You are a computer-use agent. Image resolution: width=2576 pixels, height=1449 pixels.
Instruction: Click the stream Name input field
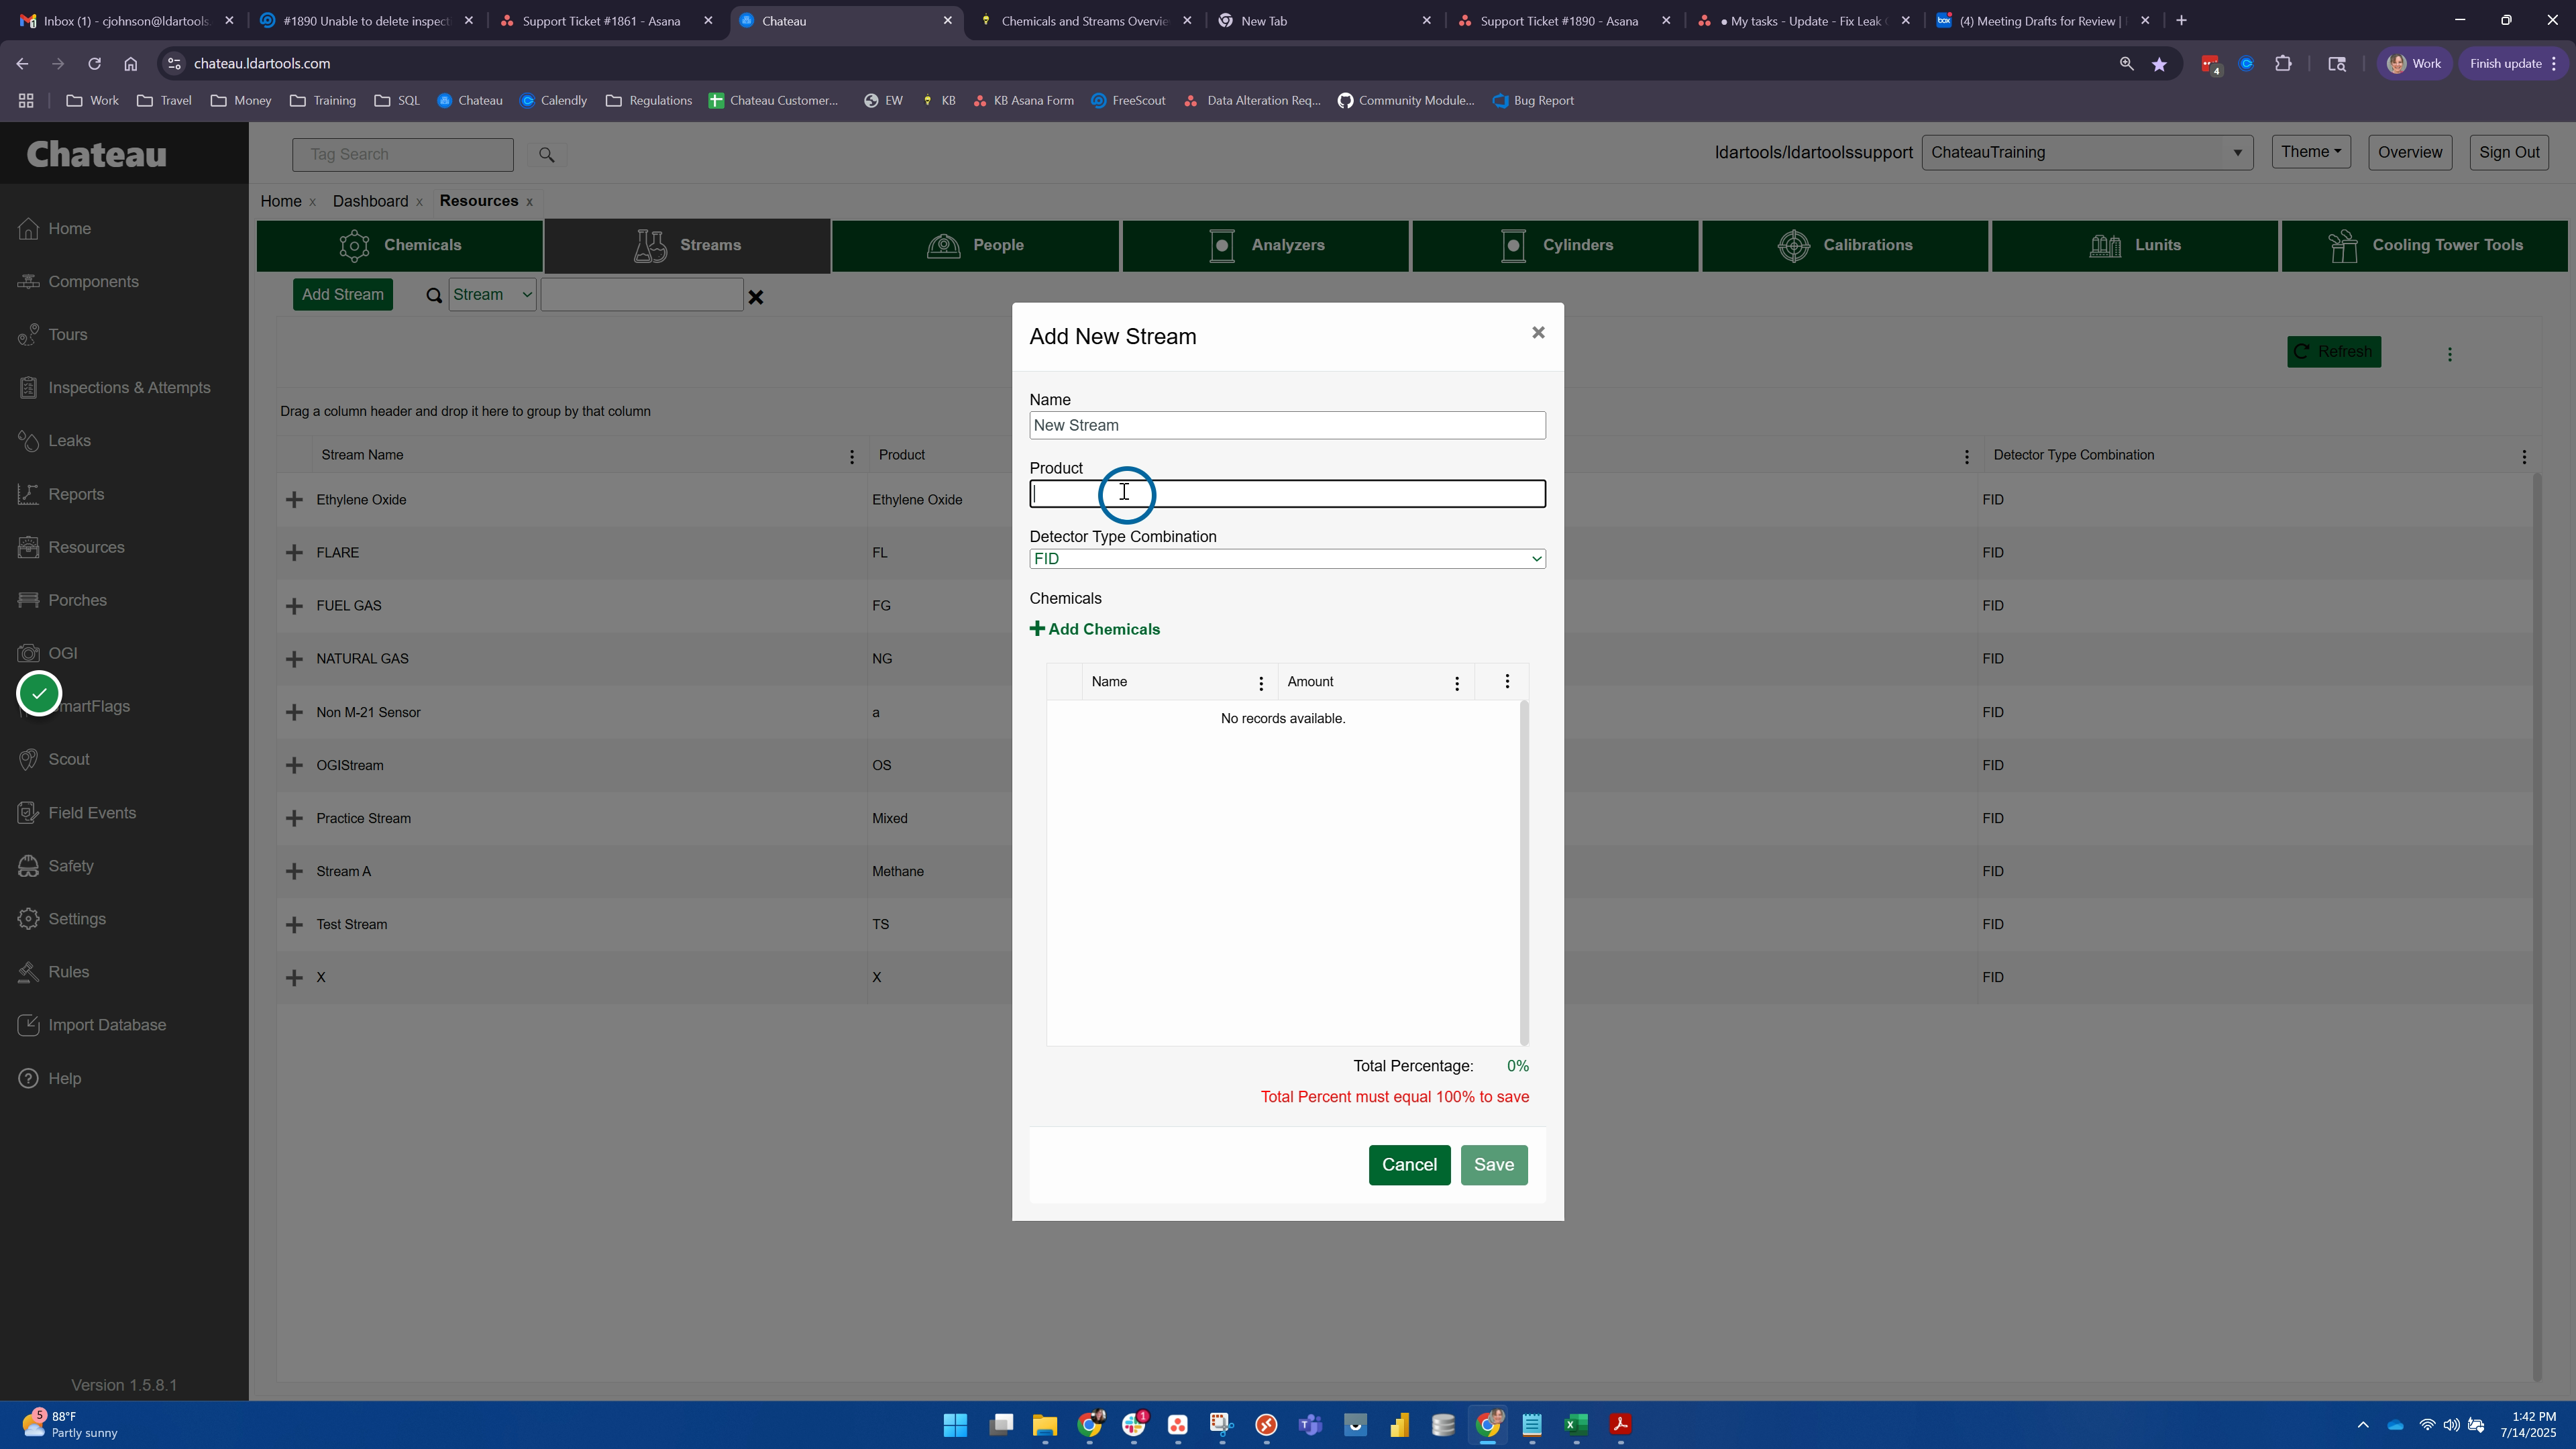click(1287, 426)
